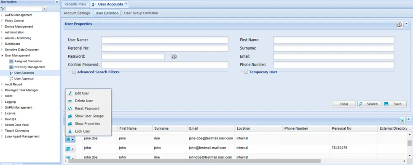Collapse the User Properties panel
The width and height of the screenshot is (413, 165).
pos(406,24)
